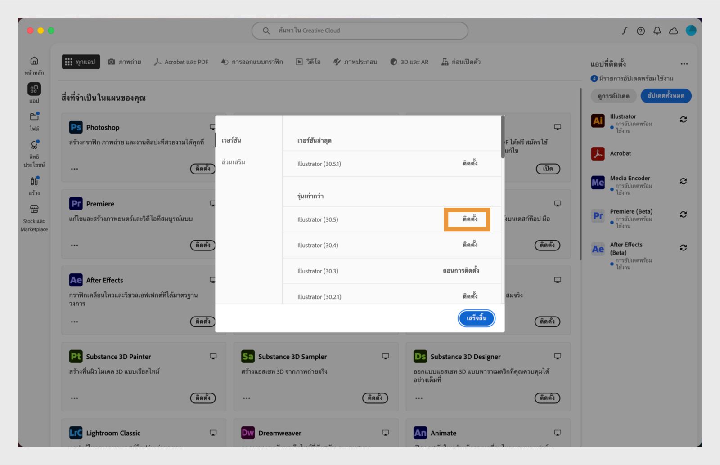Screen dimensions: 720x465
Task: Install Illustrator (30.5.1) latest version
Action: coord(470,163)
